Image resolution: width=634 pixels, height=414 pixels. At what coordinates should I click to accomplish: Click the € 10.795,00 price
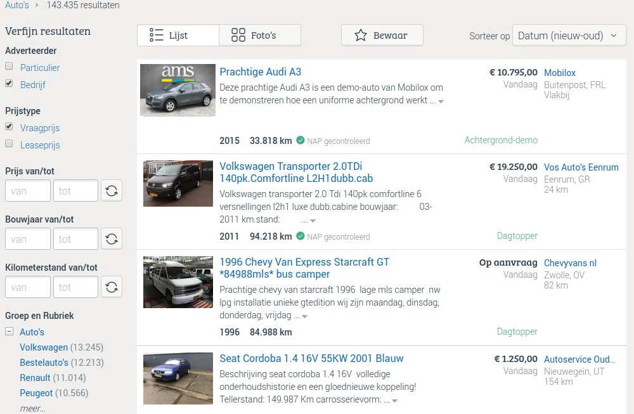click(513, 72)
